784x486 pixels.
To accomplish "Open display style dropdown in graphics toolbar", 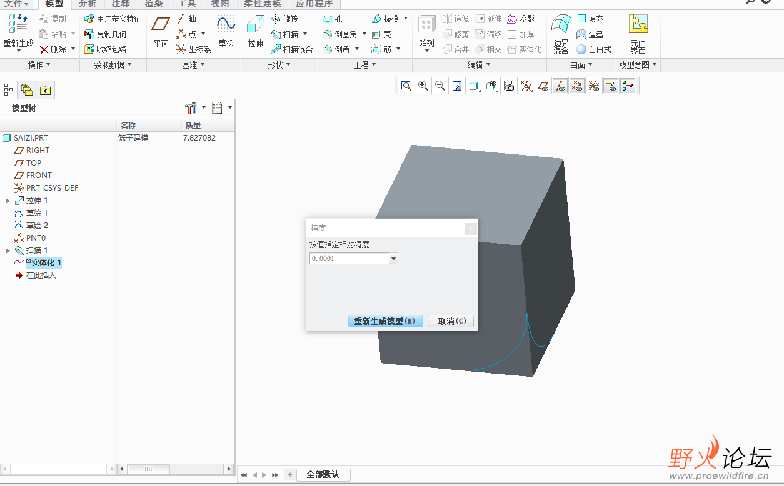I will tap(475, 86).
